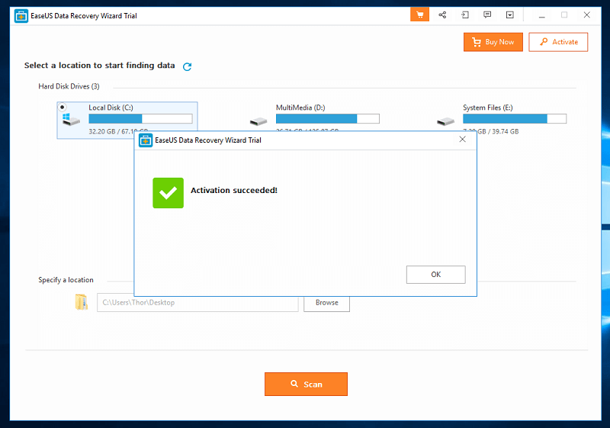Open the share icon in title bar
Screen dimensions: 610x428
click(x=442, y=15)
